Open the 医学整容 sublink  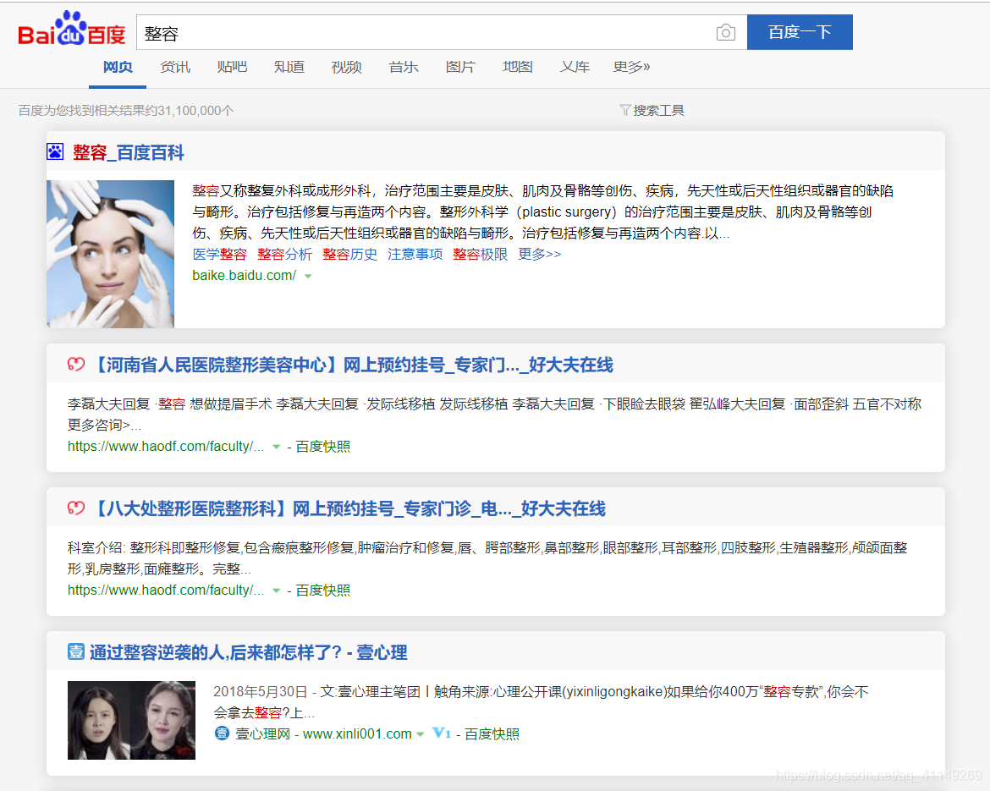pos(220,254)
